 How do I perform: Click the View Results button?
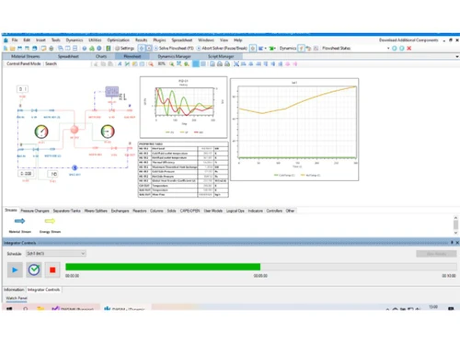pyautogui.click(x=436, y=254)
